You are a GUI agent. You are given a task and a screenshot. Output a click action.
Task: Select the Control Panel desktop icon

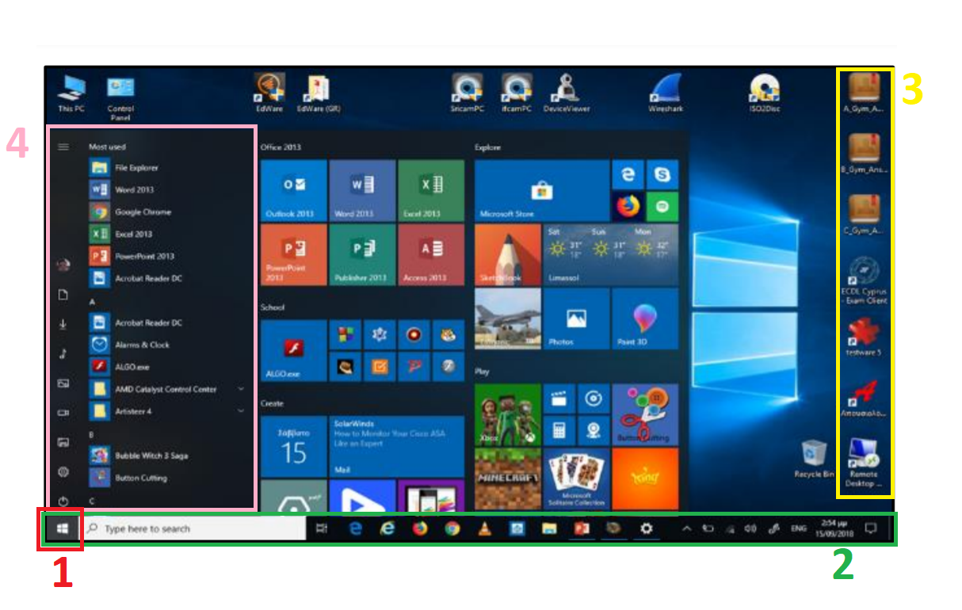coord(120,97)
